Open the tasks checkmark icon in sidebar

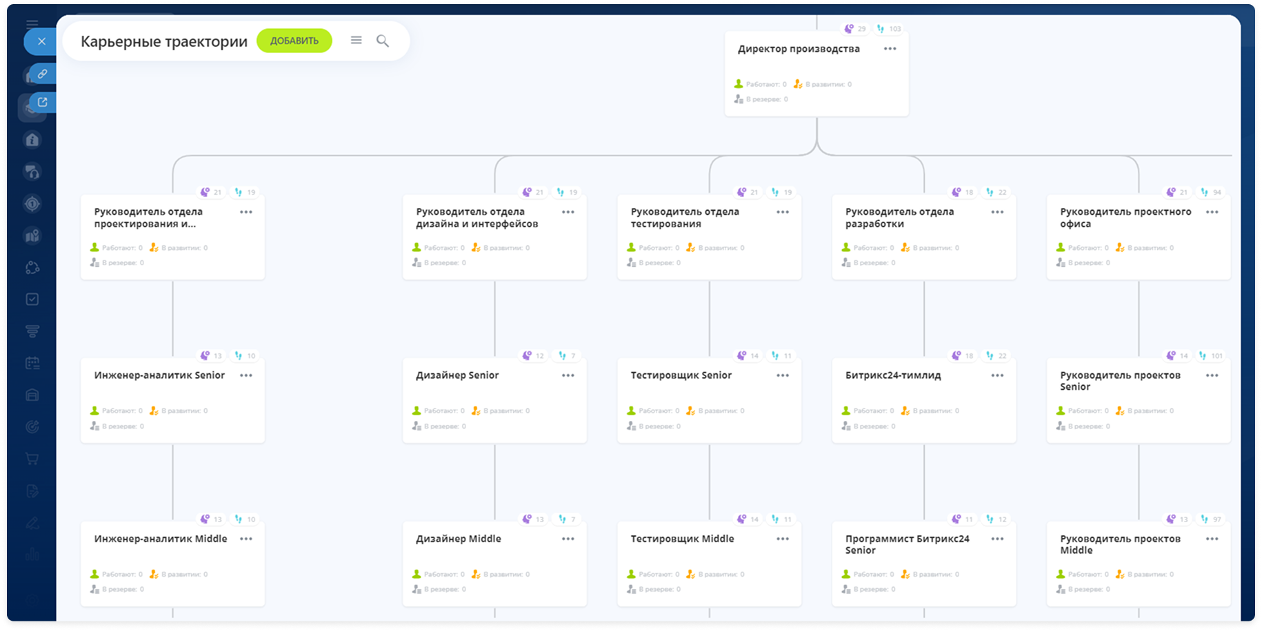(32, 299)
